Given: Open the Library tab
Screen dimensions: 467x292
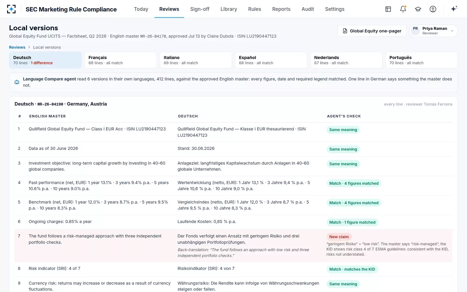Looking at the screenshot, I should coord(229,9).
